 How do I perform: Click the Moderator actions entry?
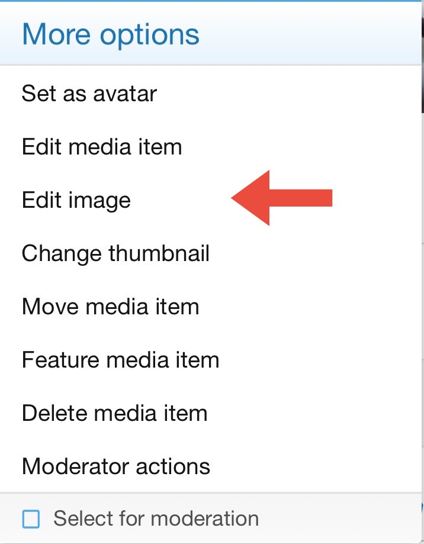pos(115,466)
